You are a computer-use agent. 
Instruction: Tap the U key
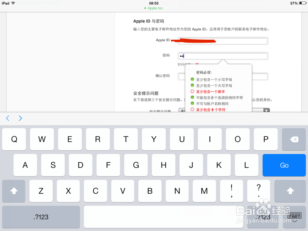tap(182, 139)
